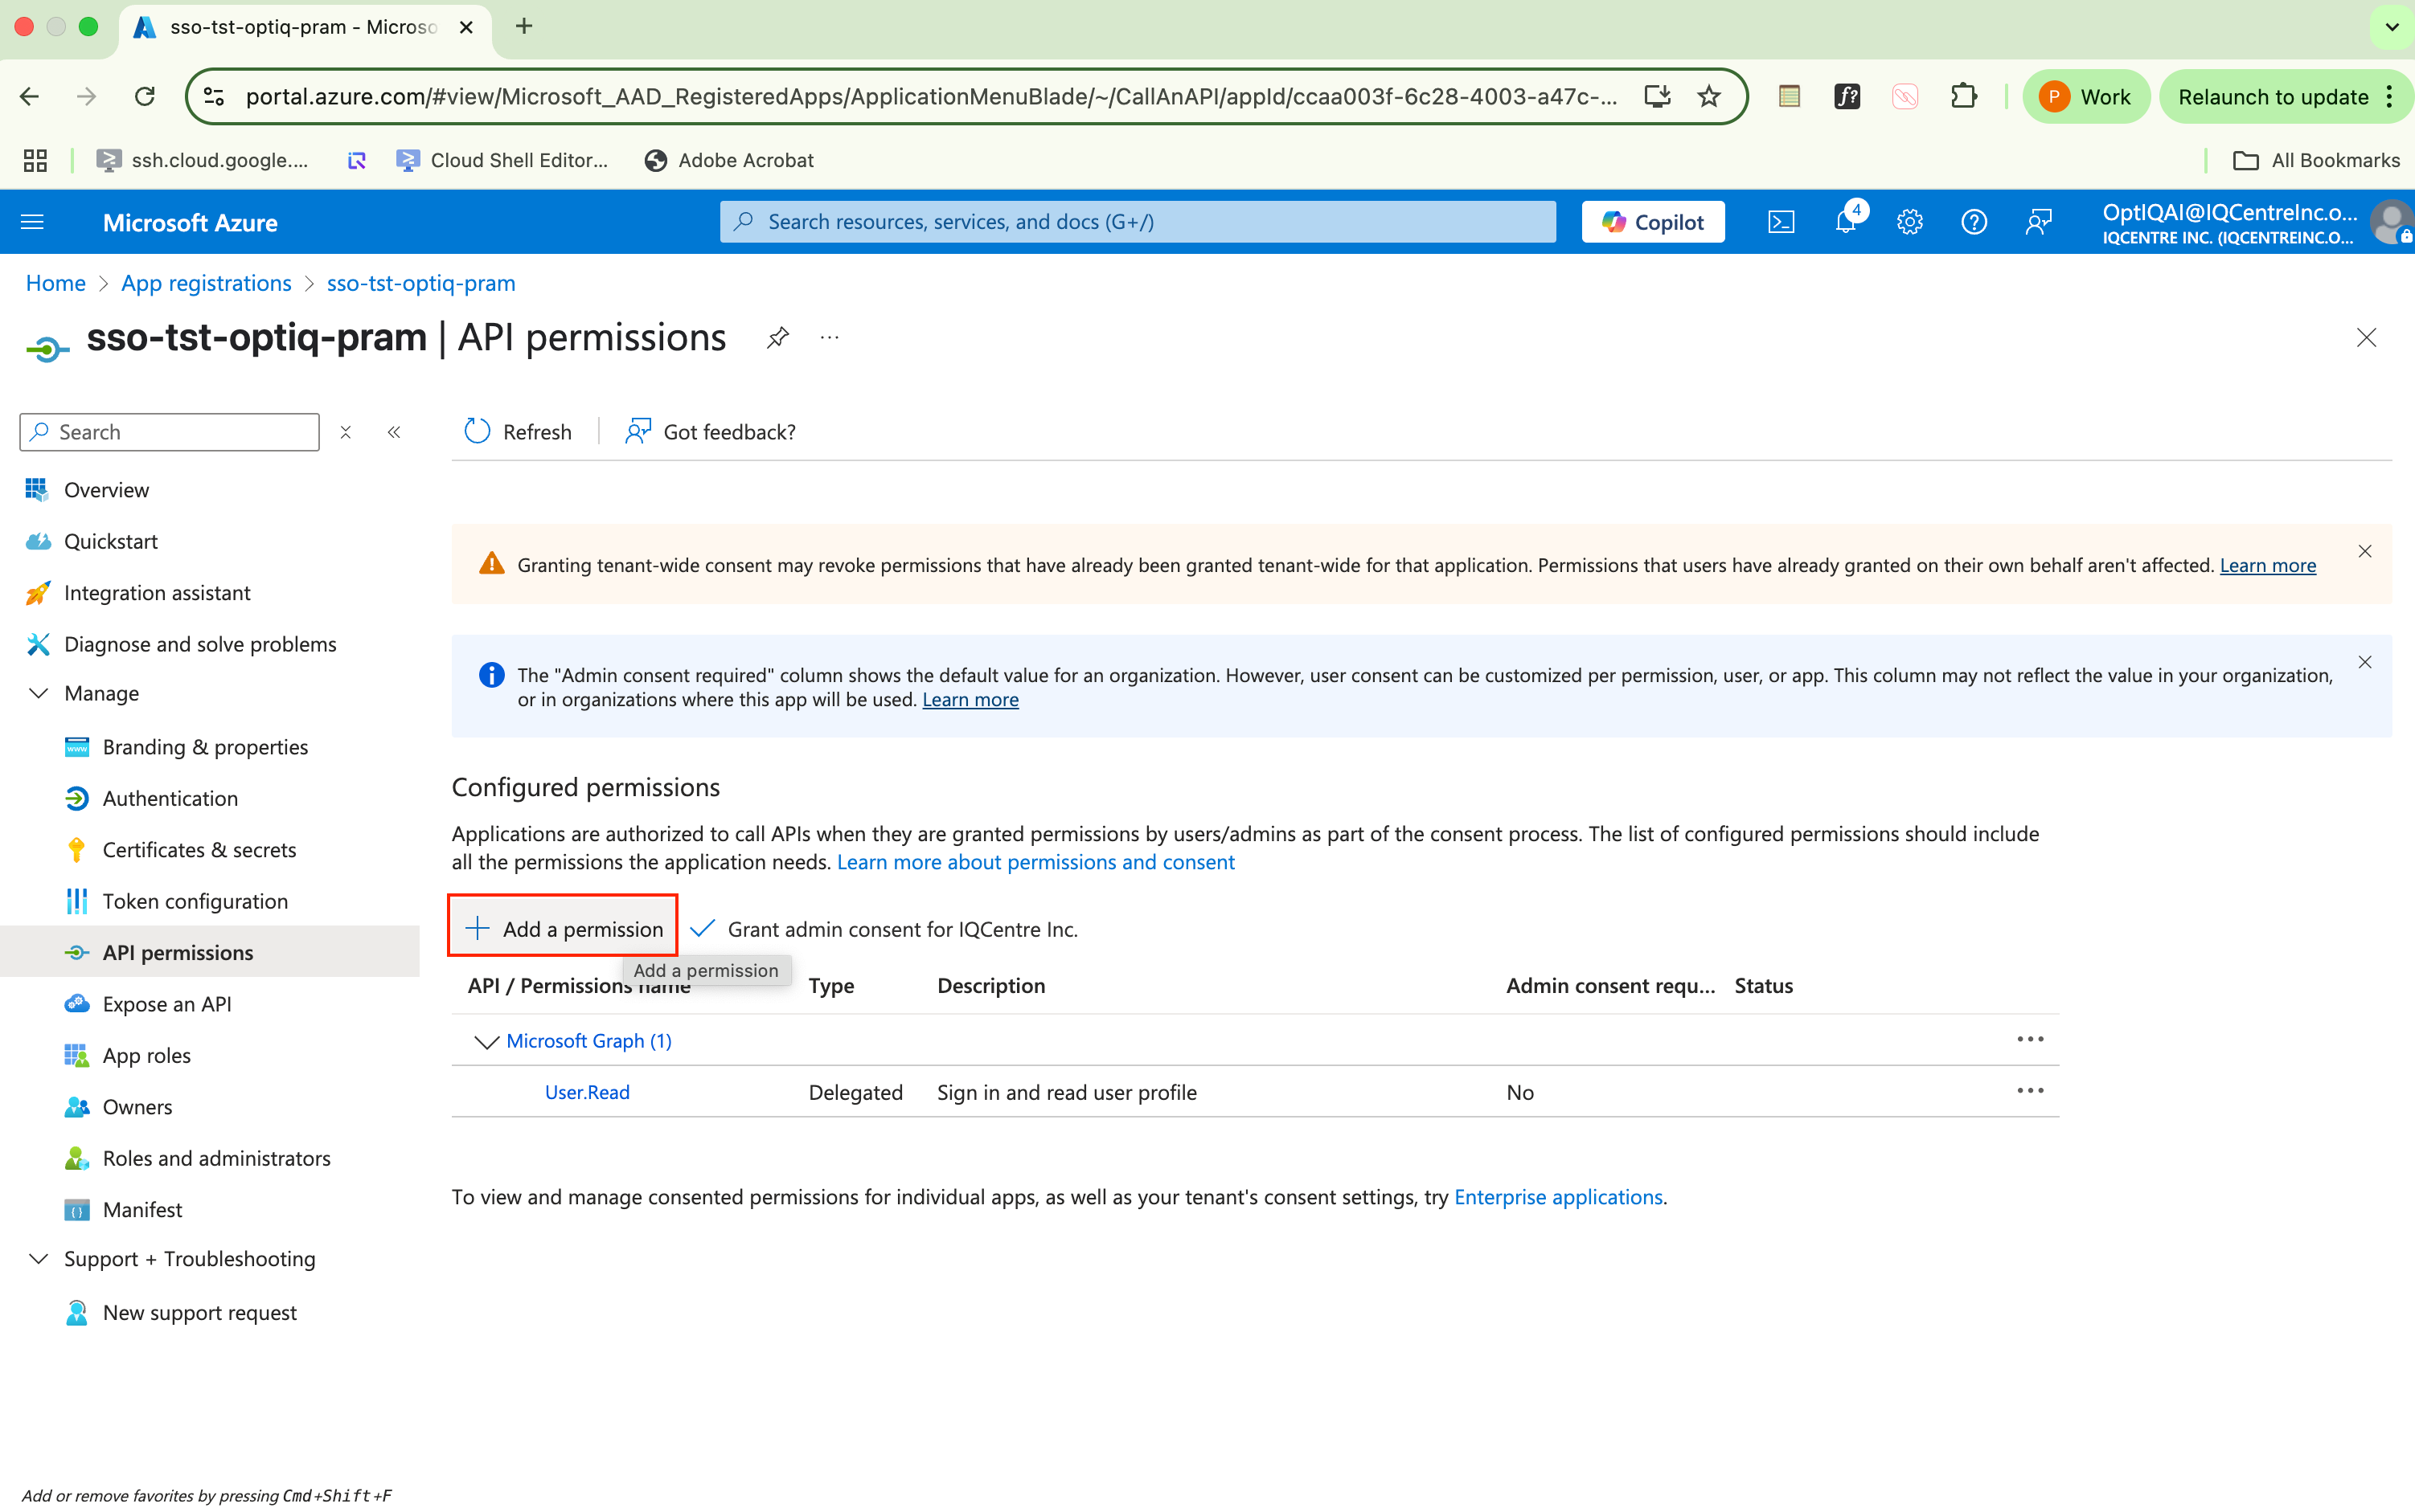Launch Copilot from the top bar

point(1653,222)
